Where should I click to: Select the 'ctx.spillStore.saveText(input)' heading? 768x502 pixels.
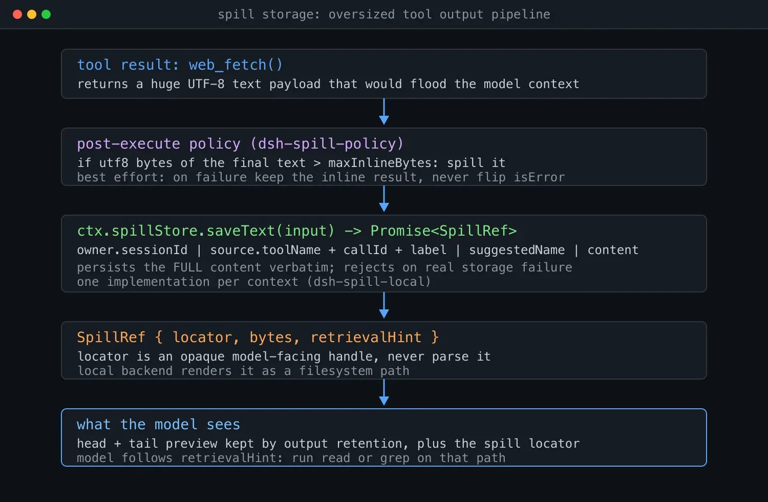pyautogui.click(x=297, y=231)
